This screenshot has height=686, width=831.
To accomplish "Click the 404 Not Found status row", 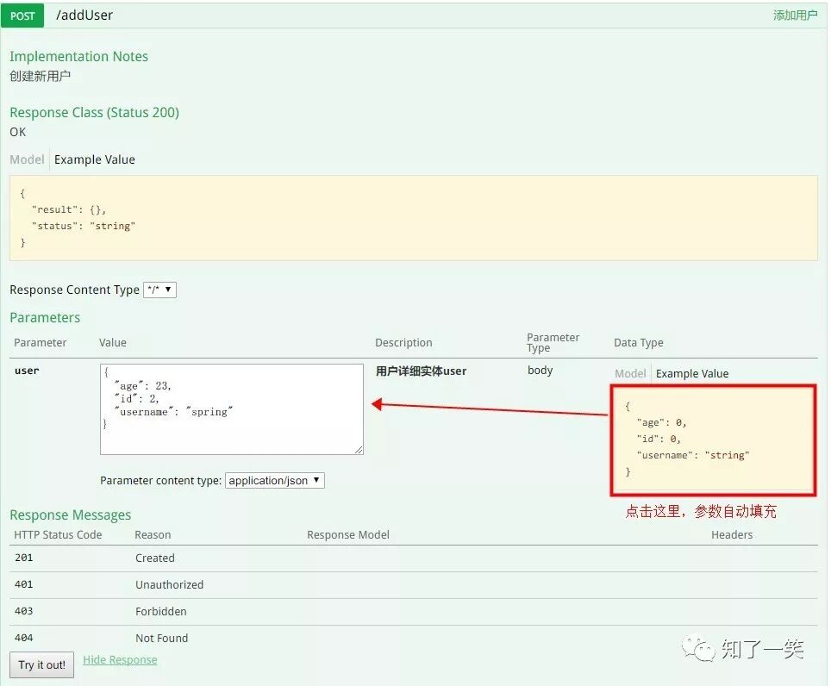I will pos(414,638).
